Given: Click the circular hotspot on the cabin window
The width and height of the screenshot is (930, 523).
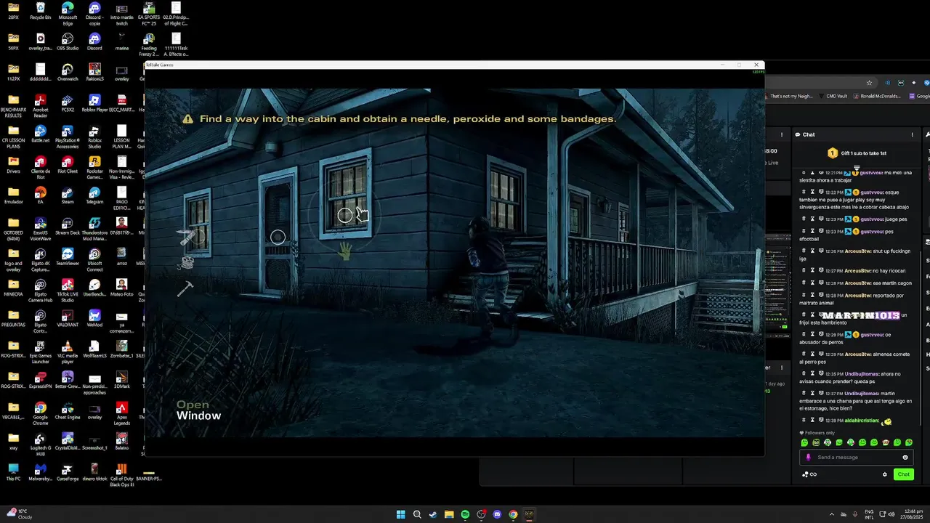Looking at the screenshot, I should 345,215.
